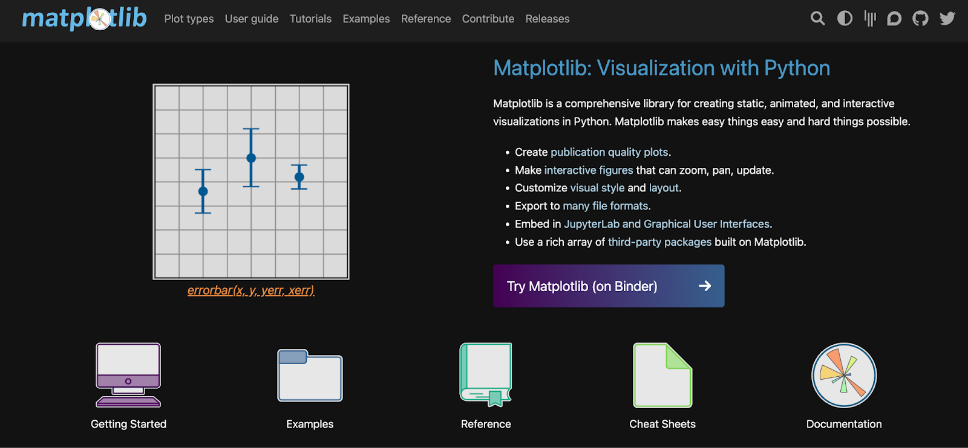Open the Contribute menu item

click(x=488, y=19)
